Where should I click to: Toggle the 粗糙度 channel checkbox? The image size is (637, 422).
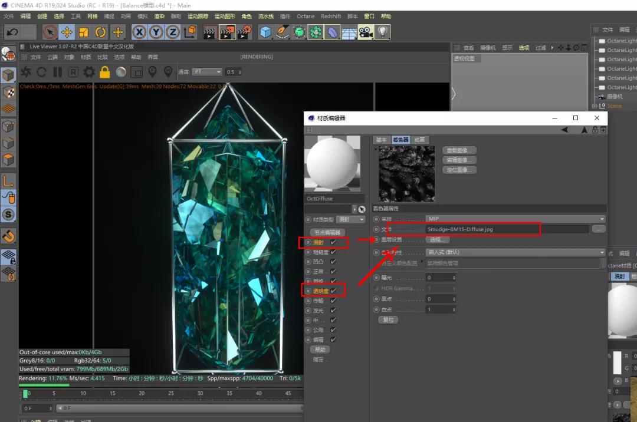333,252
